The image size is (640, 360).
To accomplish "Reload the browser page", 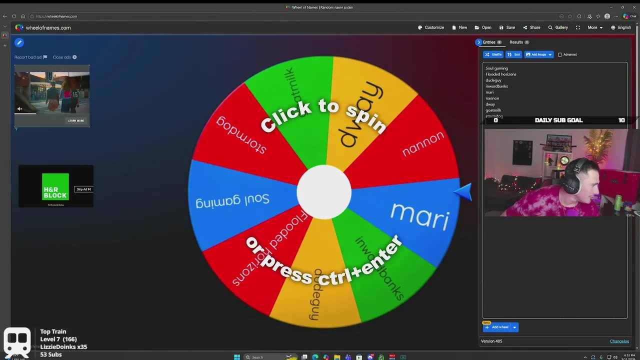I will point(14,16).
